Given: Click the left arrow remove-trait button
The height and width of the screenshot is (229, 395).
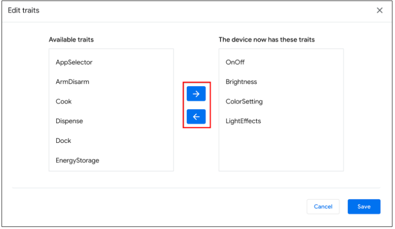Looking at the screenshot, I should pos(196,117).
